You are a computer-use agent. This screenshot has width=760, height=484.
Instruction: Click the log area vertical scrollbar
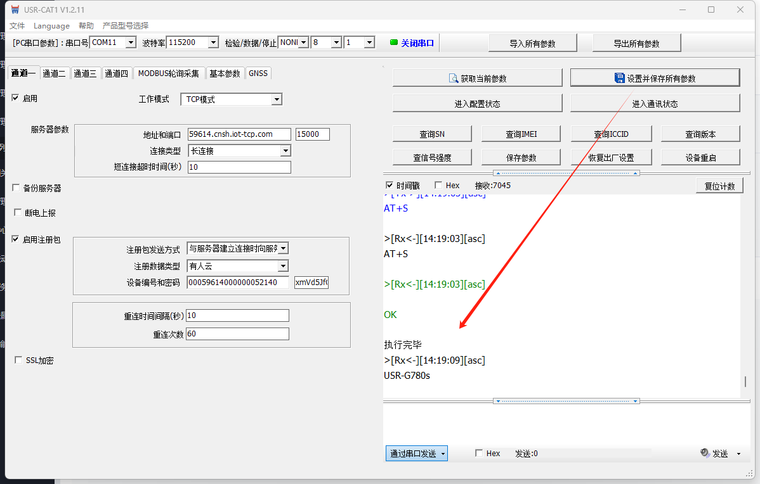(745, 382)
